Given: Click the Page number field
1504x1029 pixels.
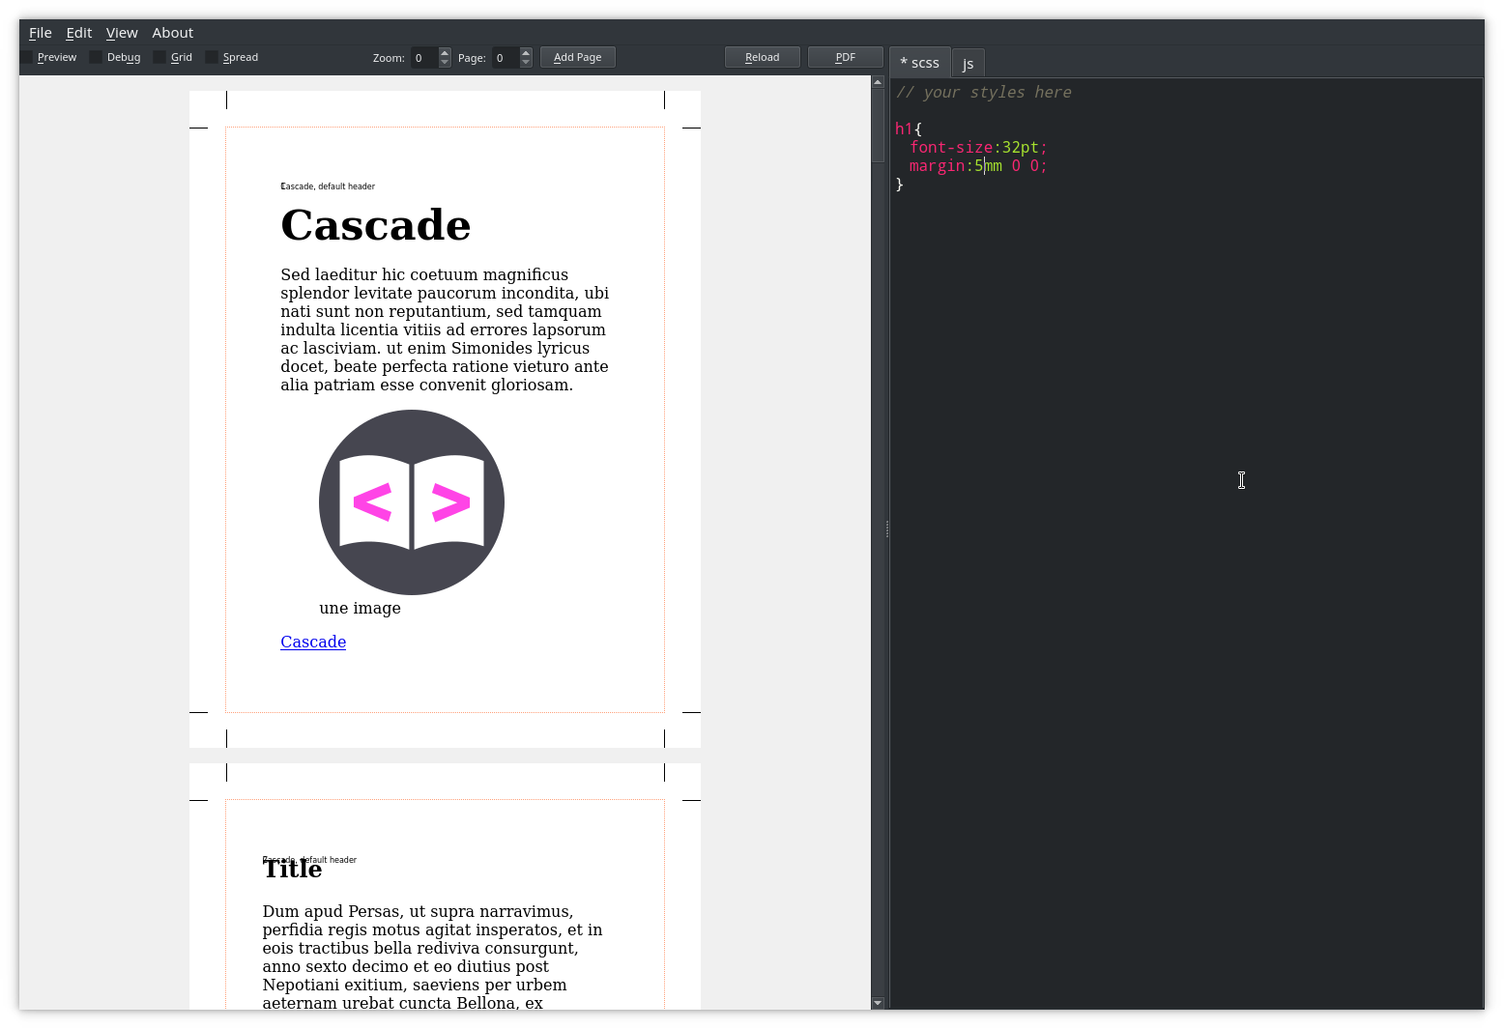Looking at the screenshot, I should point(506,58).
